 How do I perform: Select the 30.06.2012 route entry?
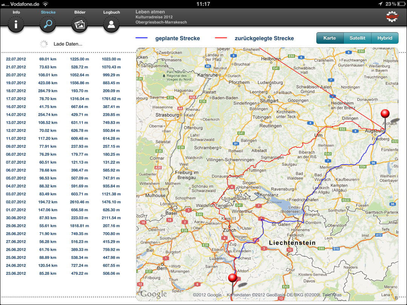pos(63,218)
